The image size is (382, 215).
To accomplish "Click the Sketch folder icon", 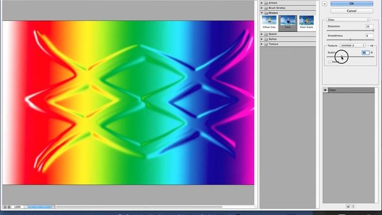I will point(266,34).
